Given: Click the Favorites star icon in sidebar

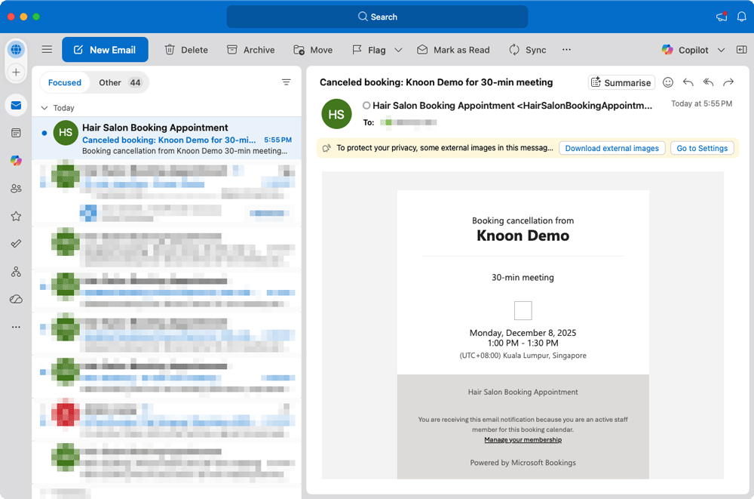Looking at the screenshot, I should 16,216.
